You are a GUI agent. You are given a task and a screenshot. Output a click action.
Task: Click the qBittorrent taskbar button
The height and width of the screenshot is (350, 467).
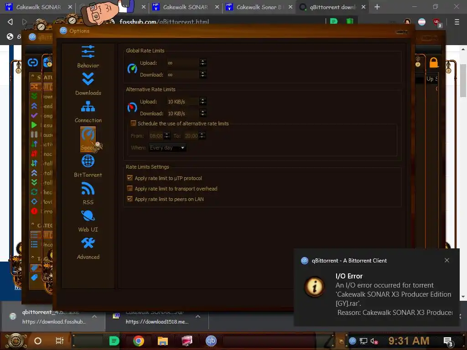[x=211, y=341]
